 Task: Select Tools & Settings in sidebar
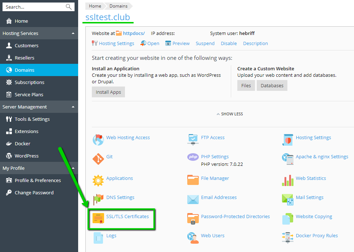[x=32, y=119]
